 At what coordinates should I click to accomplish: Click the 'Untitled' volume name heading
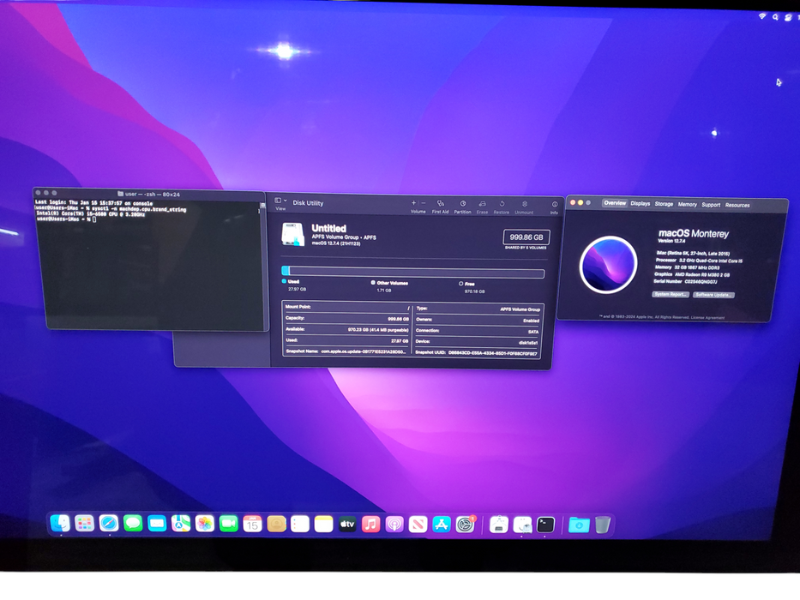[x=329, y=228]
